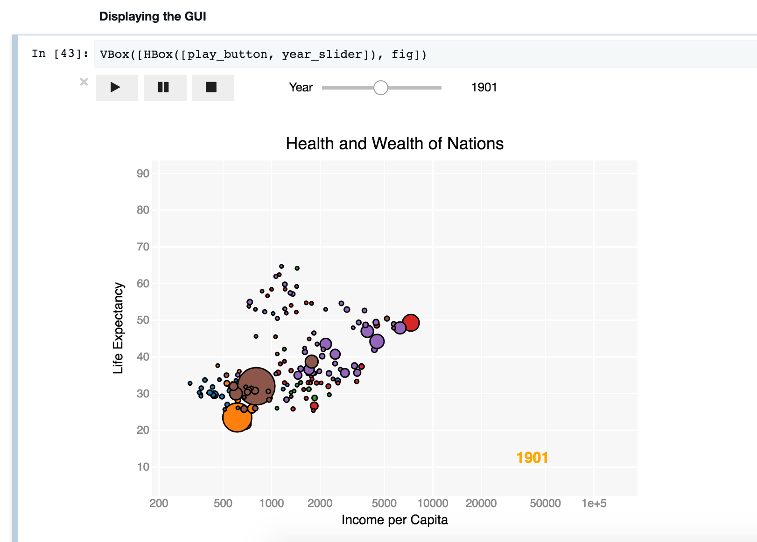Click the Income per Capita axis label

395,520
